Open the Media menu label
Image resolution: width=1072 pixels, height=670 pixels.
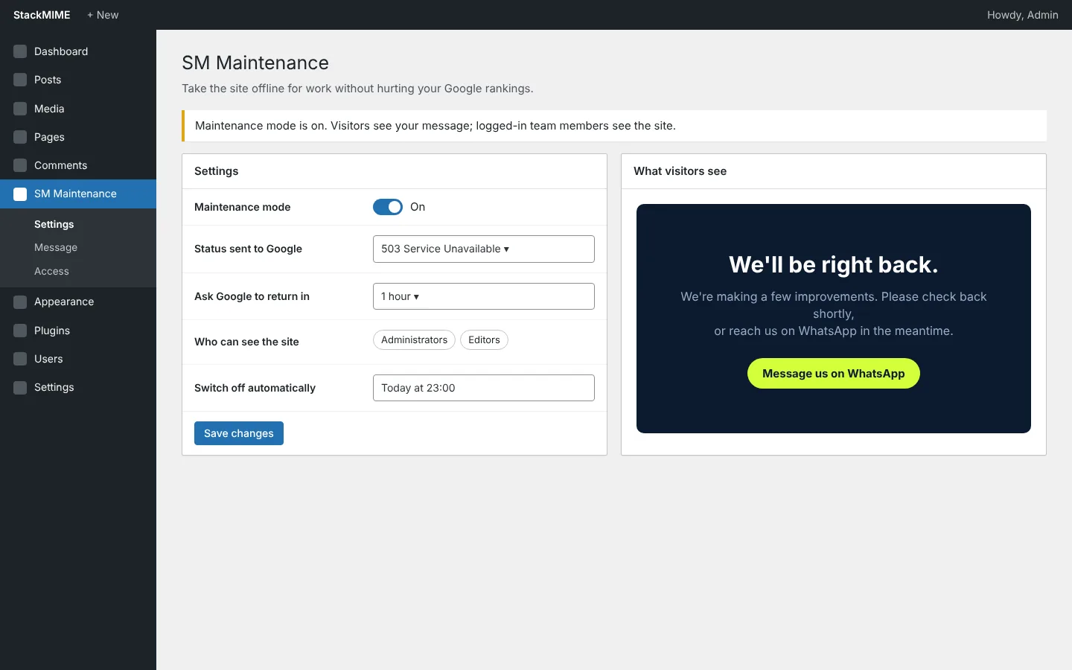[x=49, y=109]
